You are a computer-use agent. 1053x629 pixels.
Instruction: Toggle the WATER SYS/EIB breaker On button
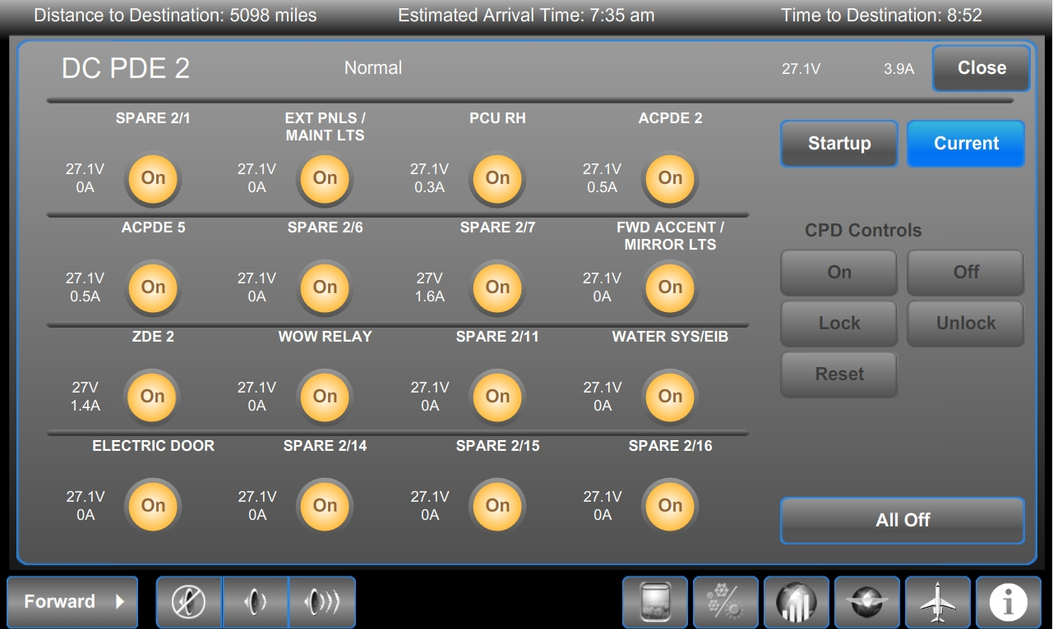tap(670, 397)
